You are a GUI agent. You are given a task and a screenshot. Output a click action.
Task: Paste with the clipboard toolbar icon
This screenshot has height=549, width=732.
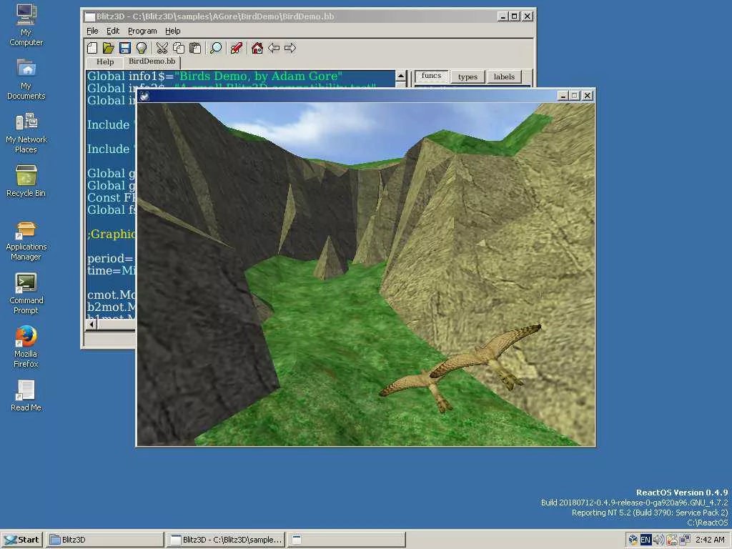(x=195, y=48)
